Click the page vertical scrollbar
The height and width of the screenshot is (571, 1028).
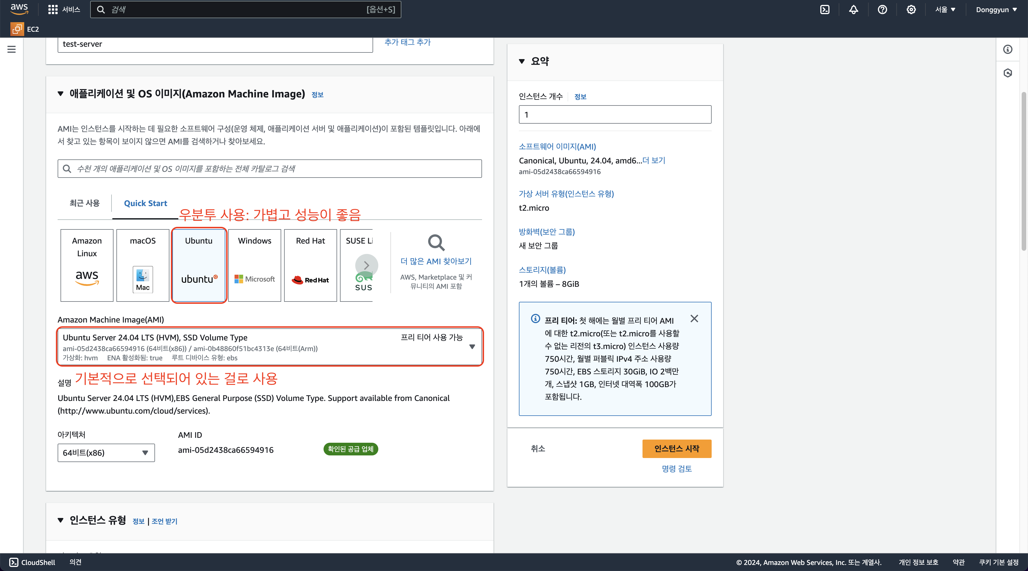coord(1023,172)
